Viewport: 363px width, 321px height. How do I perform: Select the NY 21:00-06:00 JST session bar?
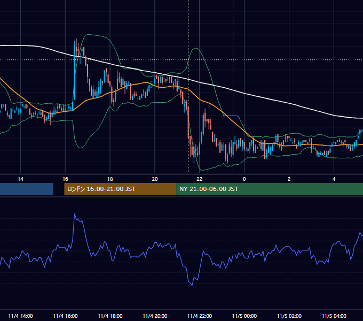pyautogui.click(x=270, y=189)
